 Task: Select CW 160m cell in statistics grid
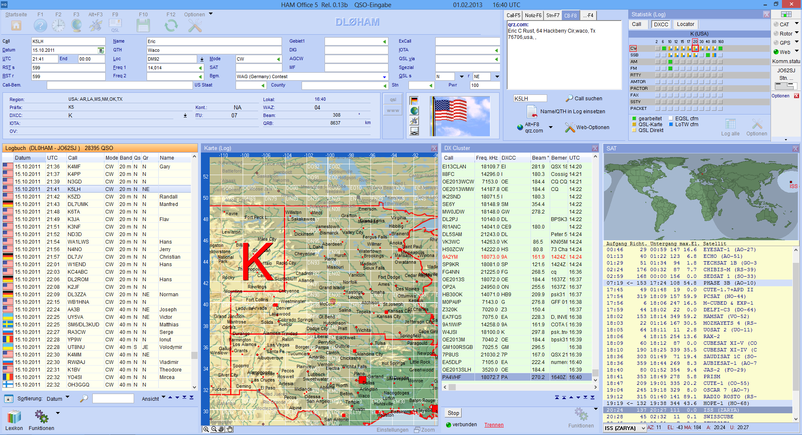tap(721, 48)
